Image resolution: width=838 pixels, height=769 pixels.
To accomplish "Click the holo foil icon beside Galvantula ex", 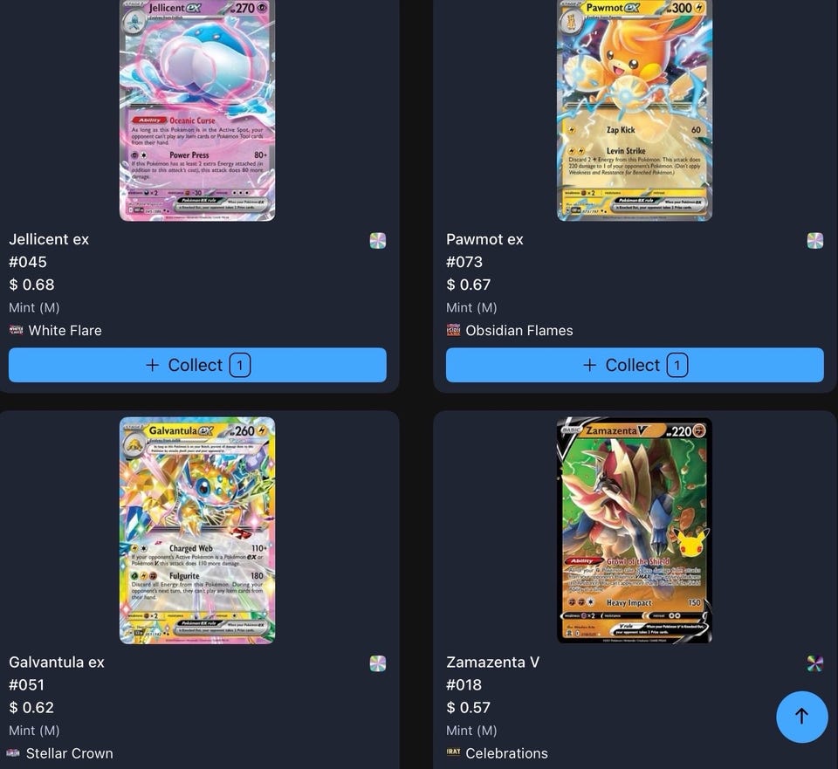I will coord(378,663).
